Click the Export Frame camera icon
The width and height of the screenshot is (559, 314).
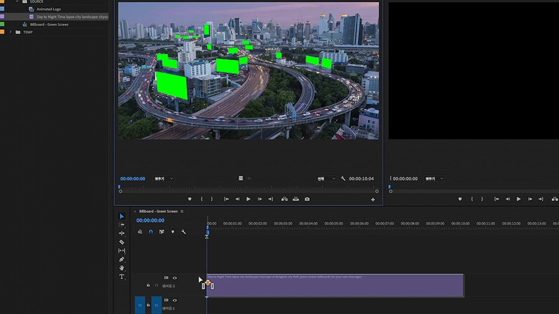click(x=307, y=199)
